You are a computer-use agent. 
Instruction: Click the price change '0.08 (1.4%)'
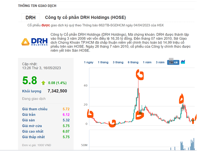(x=57, y=83)
